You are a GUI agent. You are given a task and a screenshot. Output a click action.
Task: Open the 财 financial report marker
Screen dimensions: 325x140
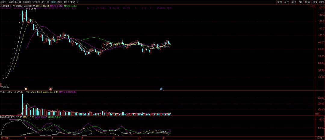point(161,89)
